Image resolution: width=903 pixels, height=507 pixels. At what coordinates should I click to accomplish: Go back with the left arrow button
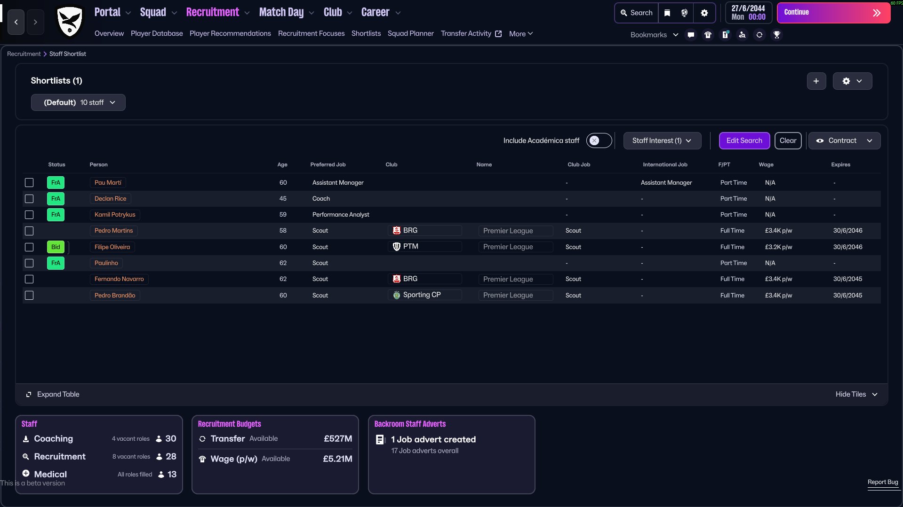click(16, 22)
